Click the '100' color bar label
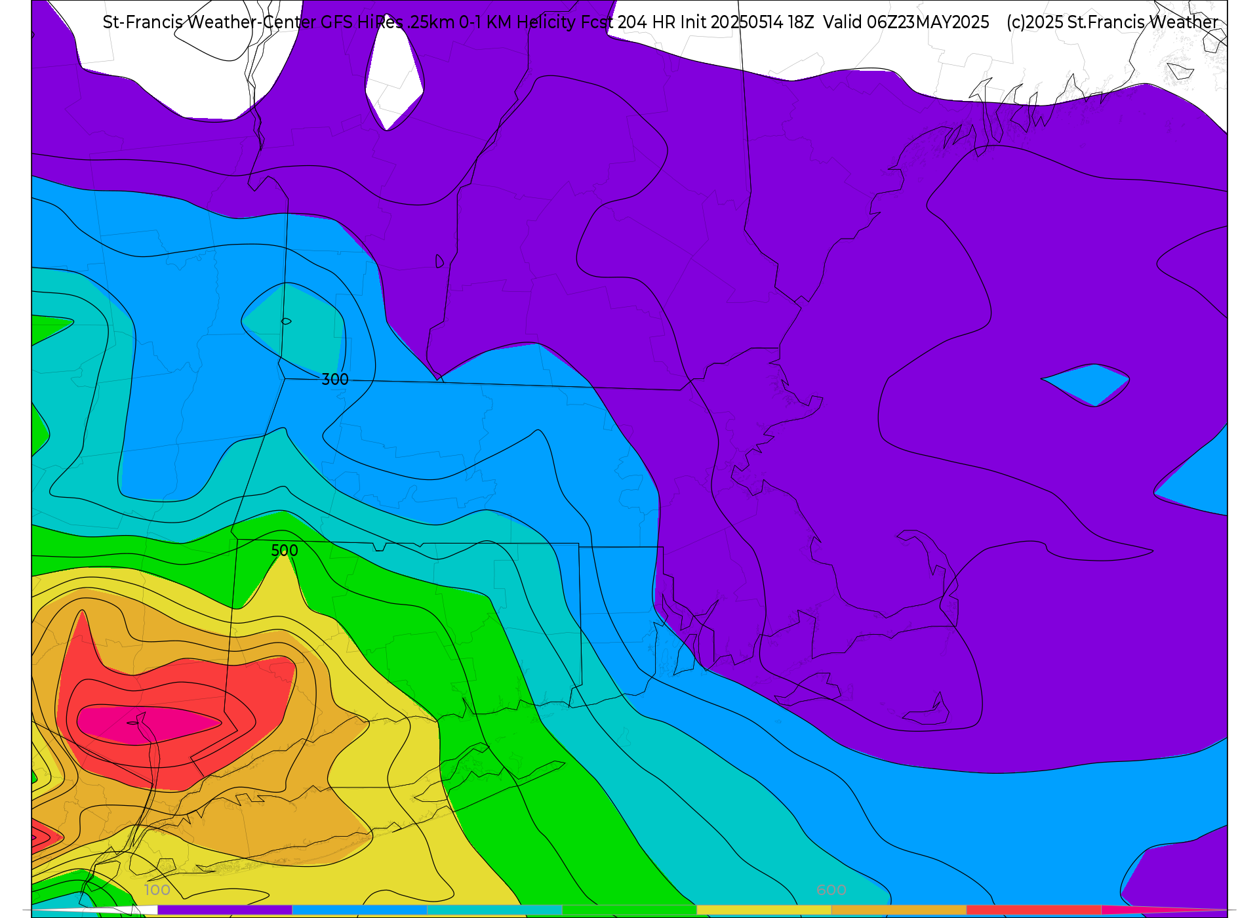This screenshot has width=1259, height=918. click(x=157, y=890)
